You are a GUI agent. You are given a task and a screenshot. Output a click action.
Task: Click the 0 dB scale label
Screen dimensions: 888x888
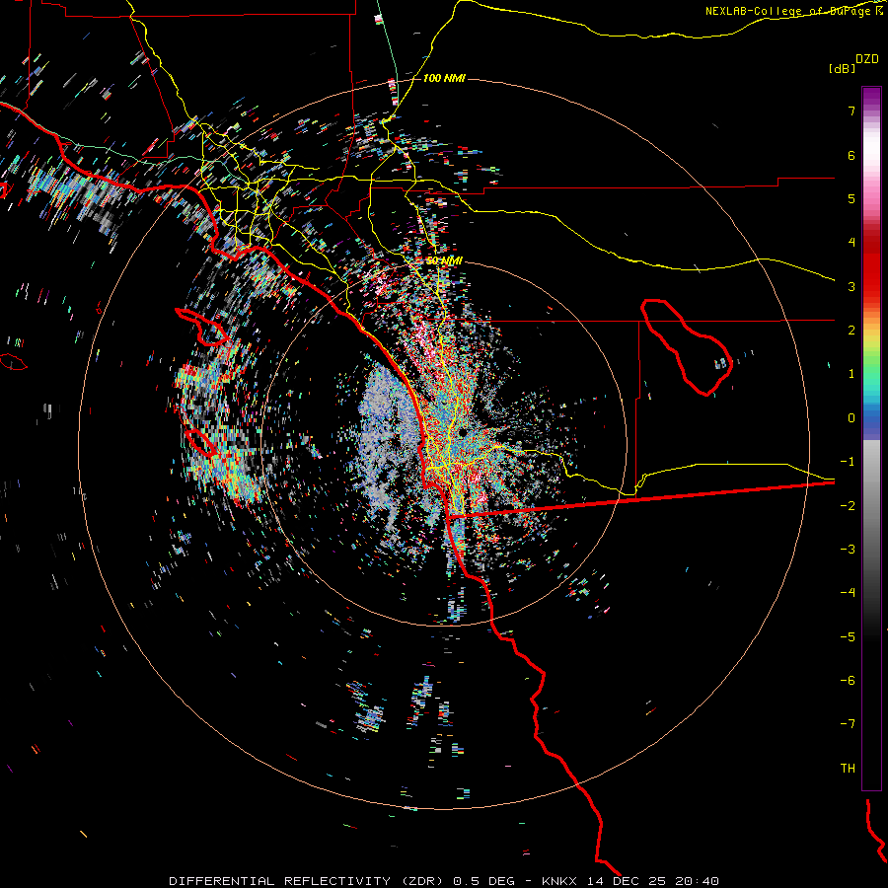click(x=851, y=418)
